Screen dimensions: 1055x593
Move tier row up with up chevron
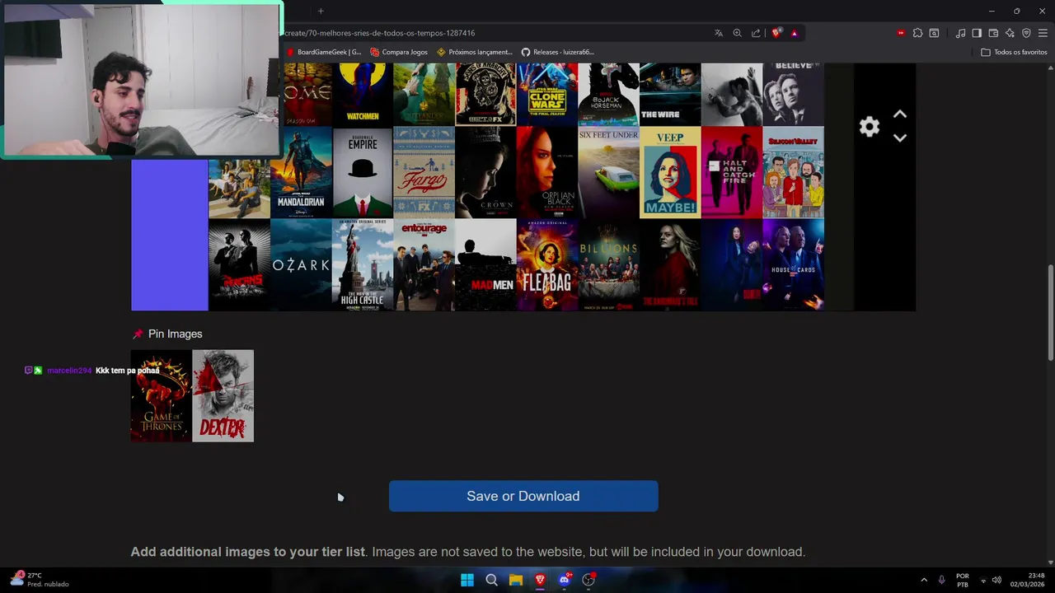(900, 114)
